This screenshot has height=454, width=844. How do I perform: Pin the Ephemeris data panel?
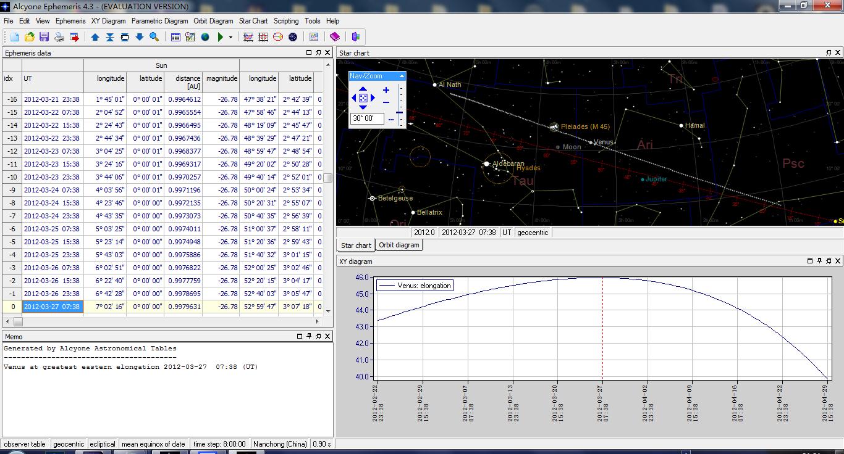(318, 53)
